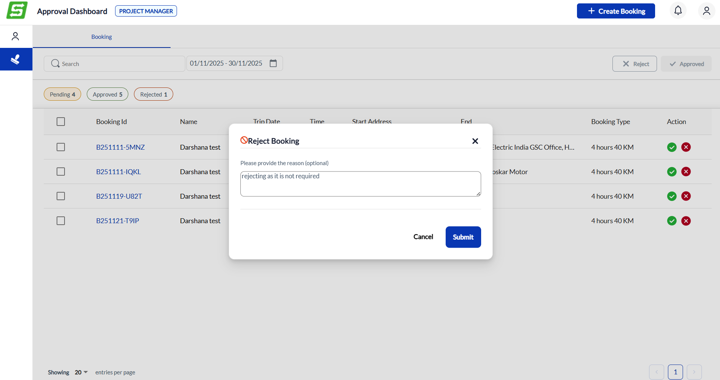Open the calendar icon in date range
The width and height of the screenshot is (720, 380).
coord(273,63)
